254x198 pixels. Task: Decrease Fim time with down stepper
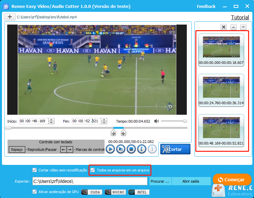[104, 123]
